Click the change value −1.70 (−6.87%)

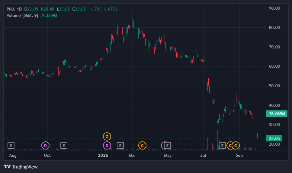click(102, 9)
